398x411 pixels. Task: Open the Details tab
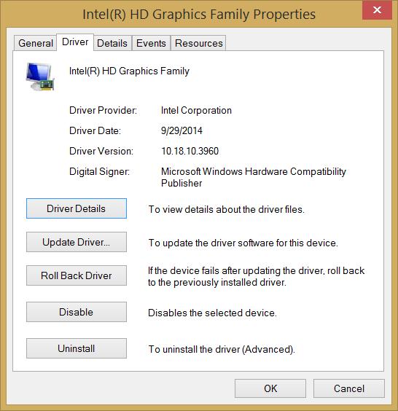112,43
